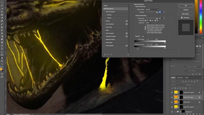Click the Opacity percentage input field

pos(160,12)
